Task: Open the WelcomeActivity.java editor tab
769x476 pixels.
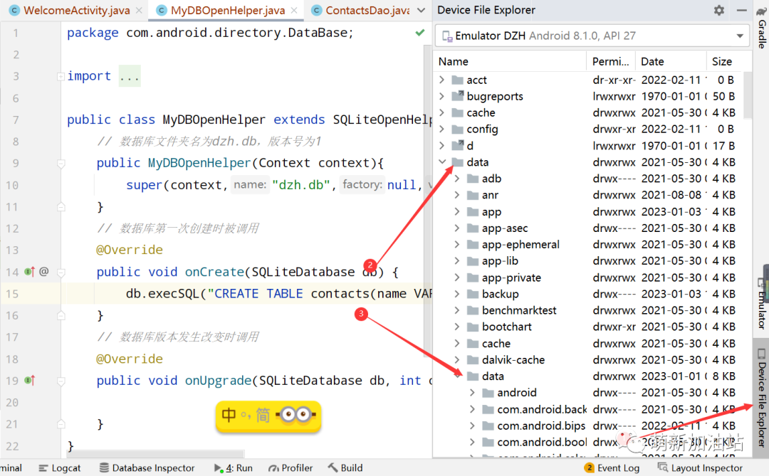Action: [x=76, y=10]
